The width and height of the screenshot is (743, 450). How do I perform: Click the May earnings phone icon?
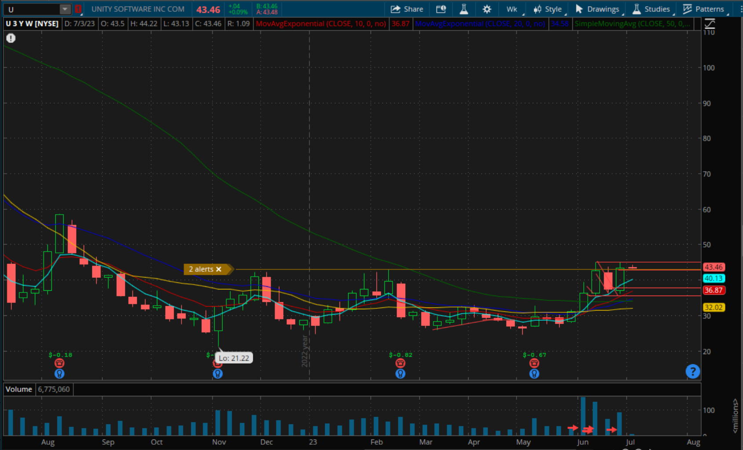click(534, 363)
